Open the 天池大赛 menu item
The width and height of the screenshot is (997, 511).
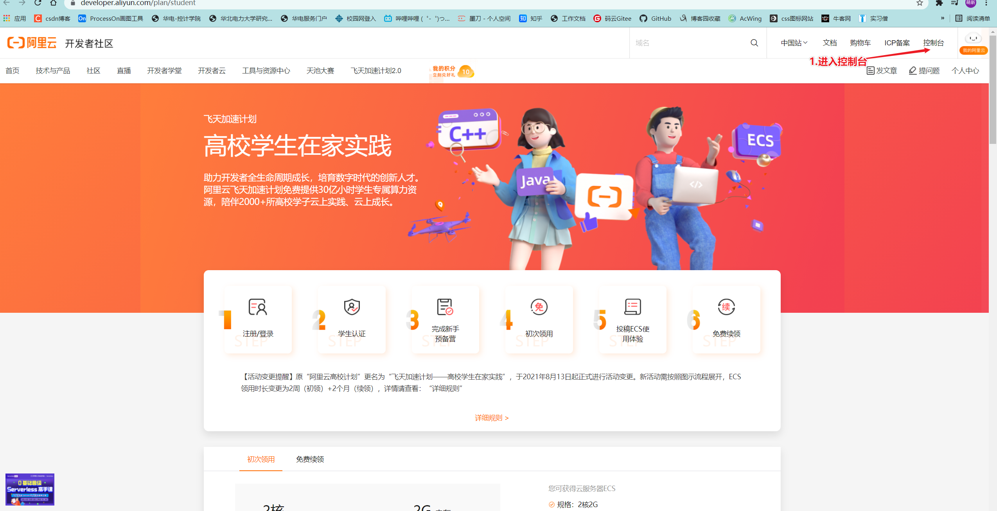(320, 71)
